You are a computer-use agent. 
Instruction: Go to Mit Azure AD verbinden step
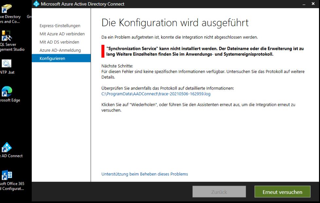(x=62, y=34)
